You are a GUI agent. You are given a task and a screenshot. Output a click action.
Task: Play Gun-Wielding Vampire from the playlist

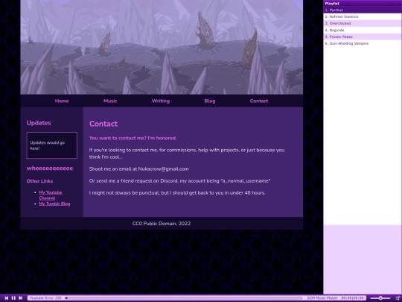click(x=363, y=43)
